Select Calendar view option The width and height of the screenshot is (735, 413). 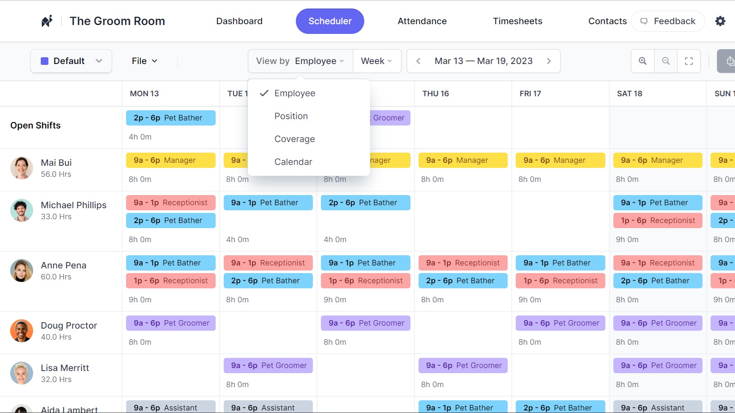click(293, 162)
